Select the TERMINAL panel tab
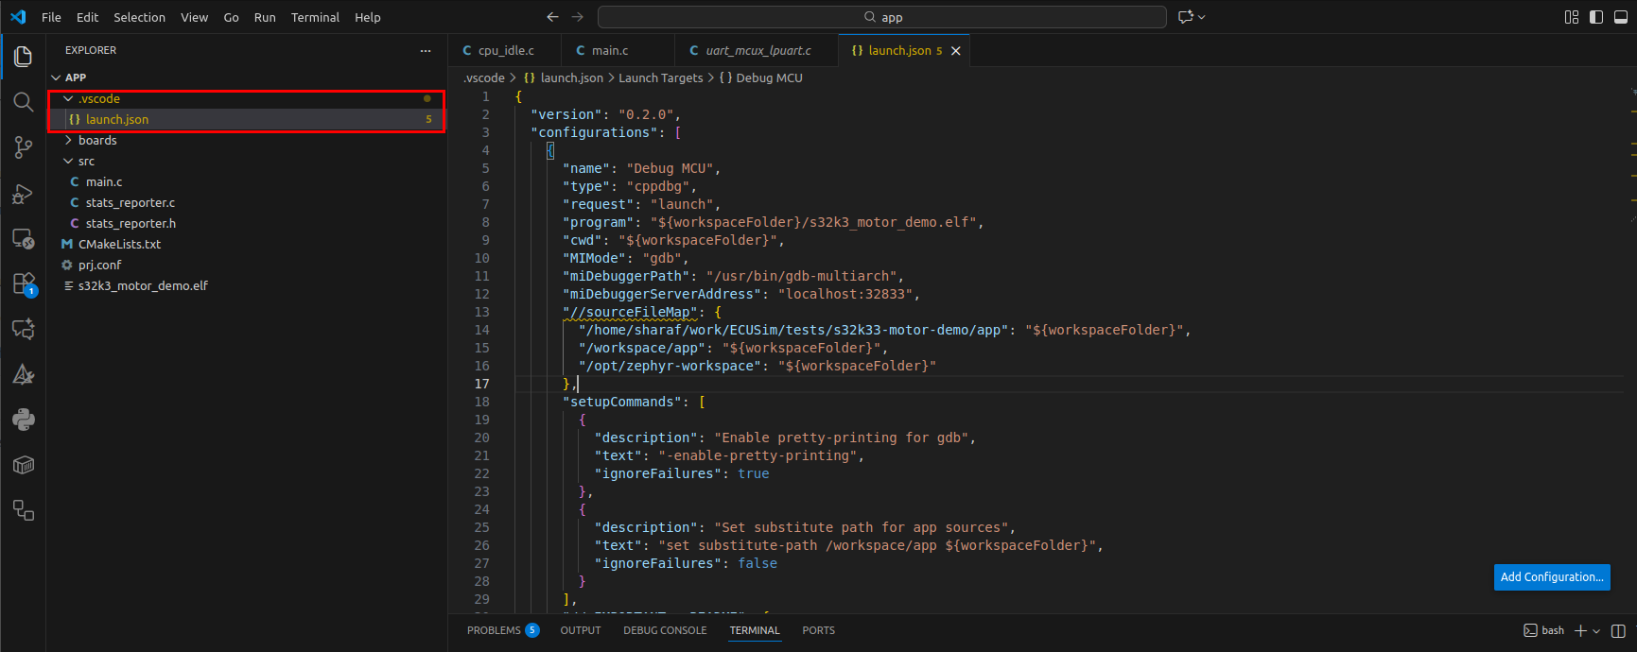Image resolution: width=1637 pixels, height=652 pixels. (x=755, y=630)
